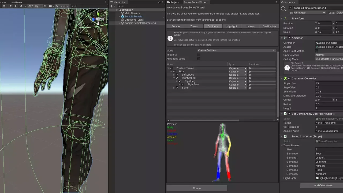This screenshot has height=193, width=343.
Task: Uncheck the Hips bone checkbox
Action: pos(174,72)
